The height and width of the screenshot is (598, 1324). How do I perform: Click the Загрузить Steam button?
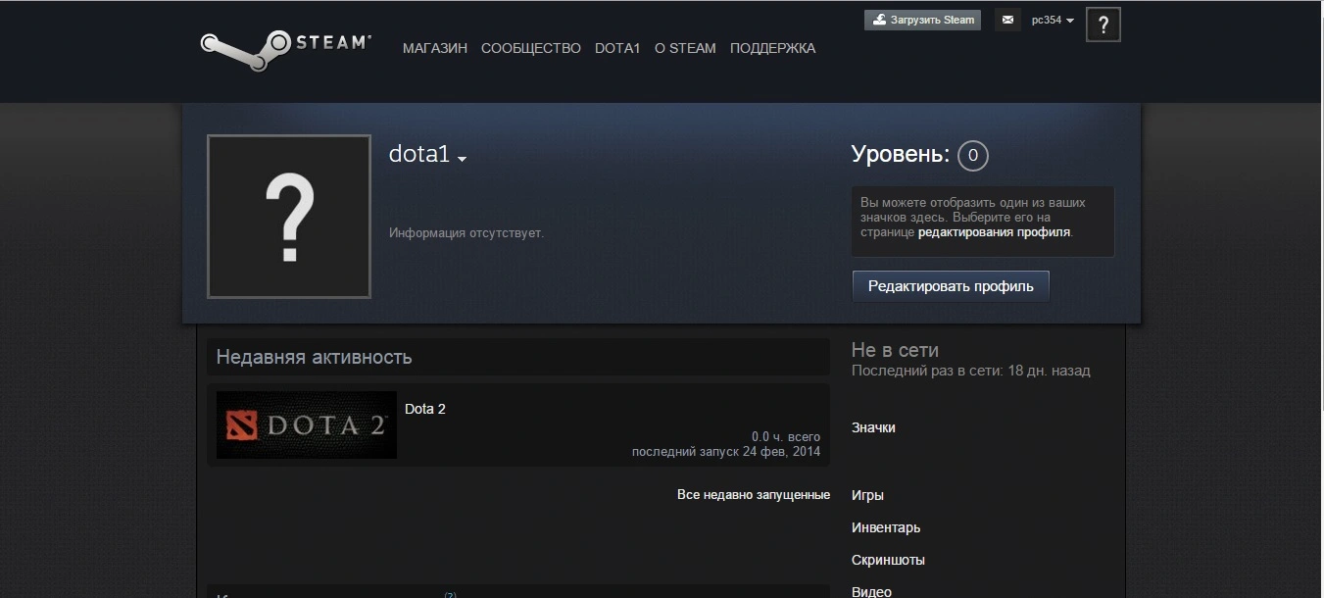(x=922, y=20)
